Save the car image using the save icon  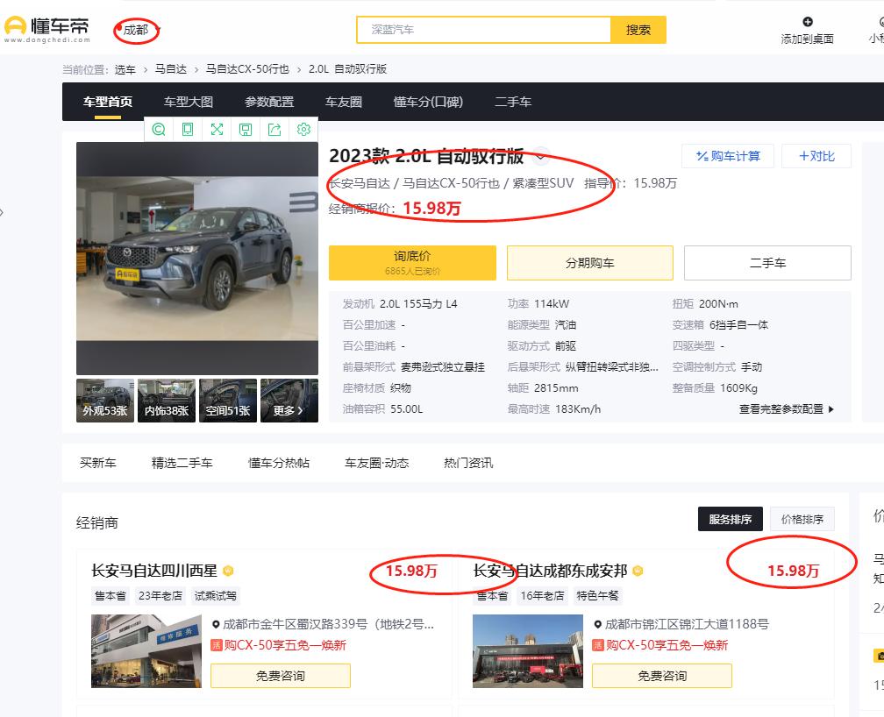(x=246, y=129)
